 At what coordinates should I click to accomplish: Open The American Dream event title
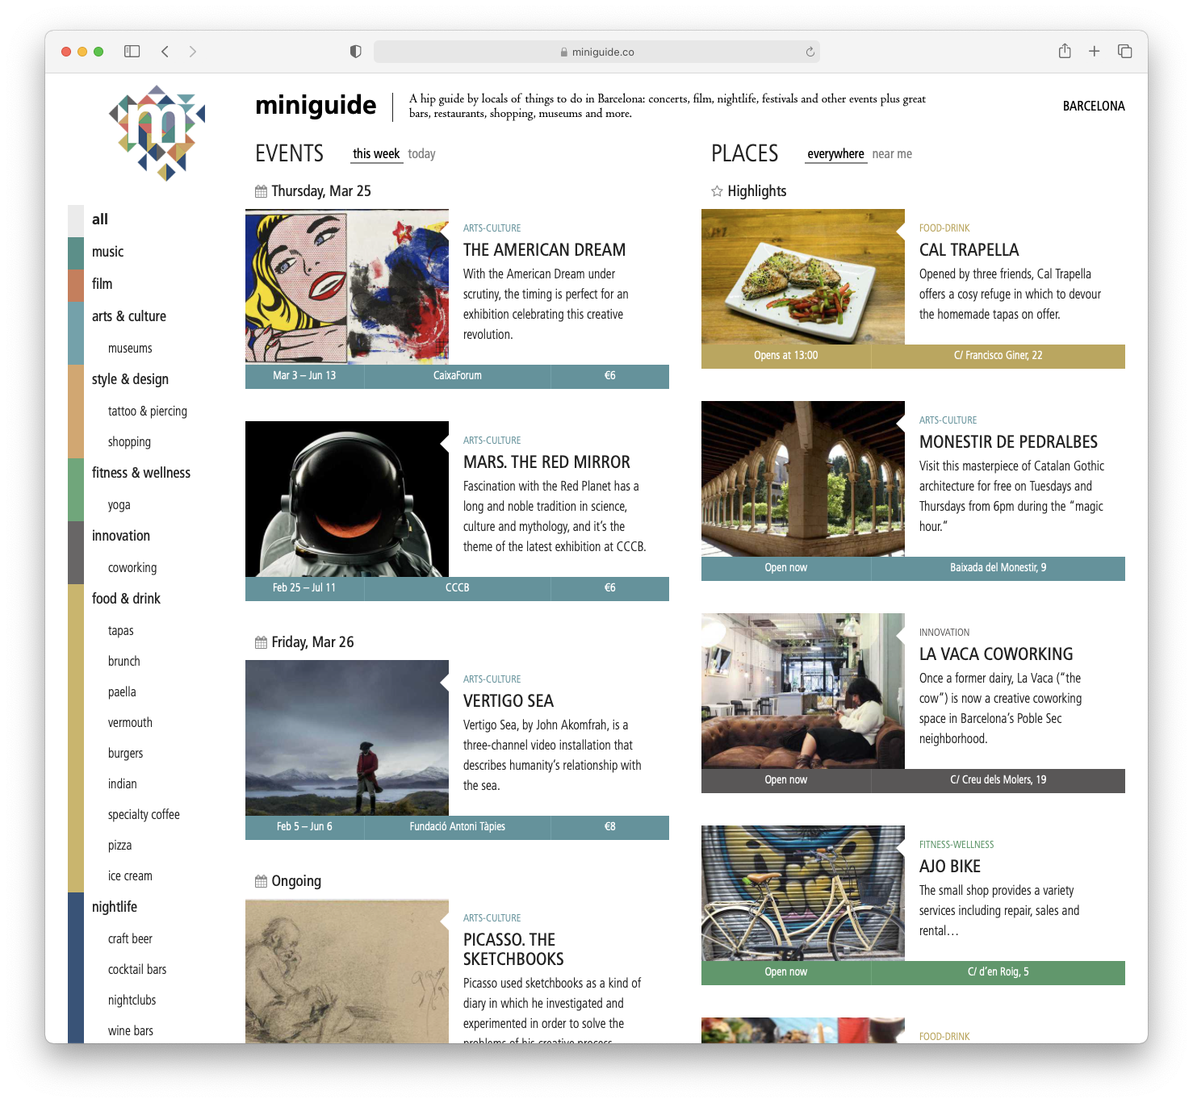pyautogui.click(x=544, y=250)
